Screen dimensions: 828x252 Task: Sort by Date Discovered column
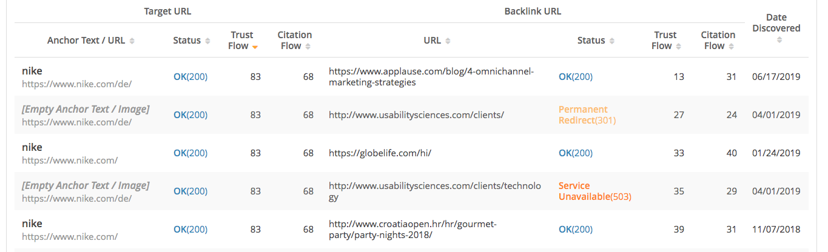(x=779, y=40)
